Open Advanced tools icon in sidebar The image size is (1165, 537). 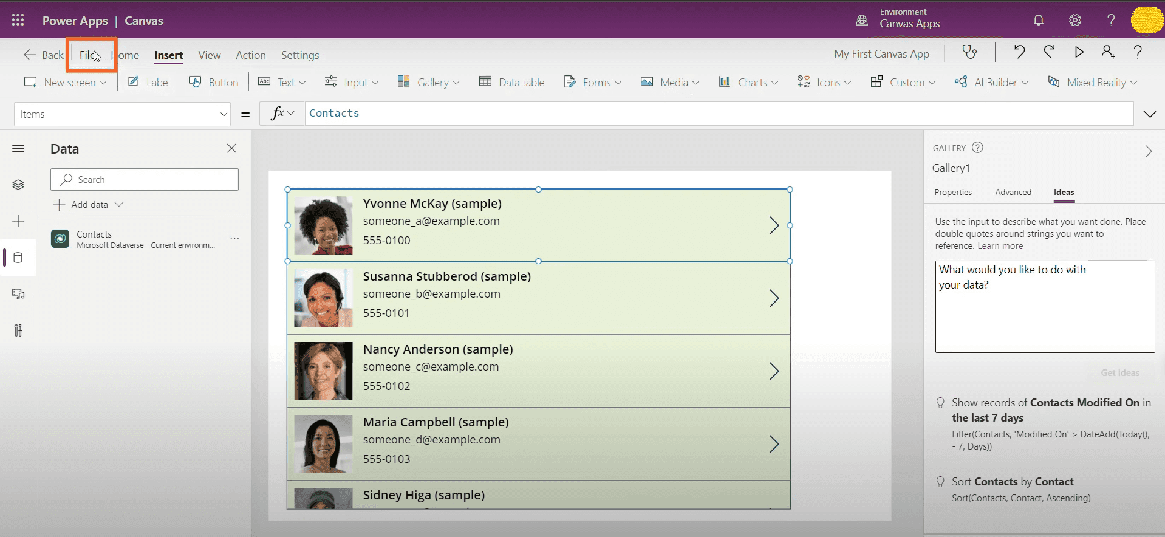pos(18,330)
